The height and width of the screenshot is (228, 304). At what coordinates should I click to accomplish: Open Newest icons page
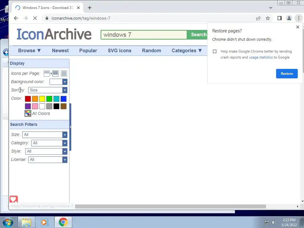point(60,50)
